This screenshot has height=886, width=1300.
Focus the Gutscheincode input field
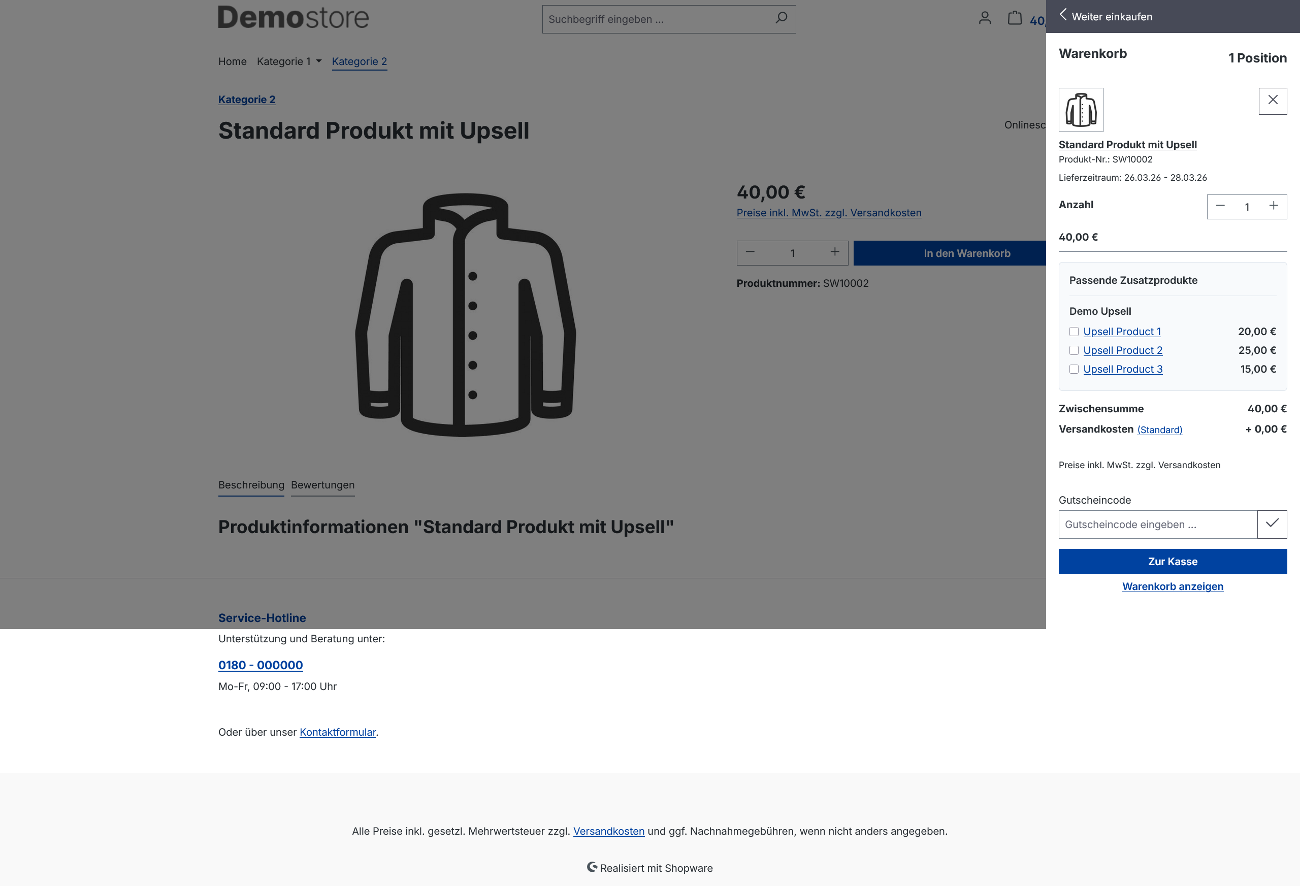point(1158,524)
